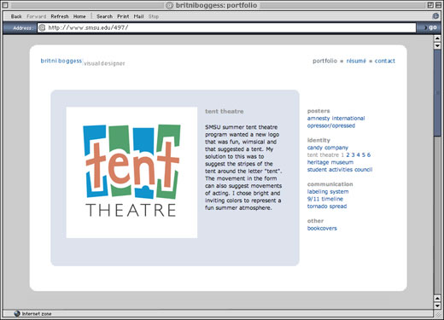The height and width of the screenshot is (320, 444).
Task: Click the vertical scrollbar thumb
Action: click(437, 93)
